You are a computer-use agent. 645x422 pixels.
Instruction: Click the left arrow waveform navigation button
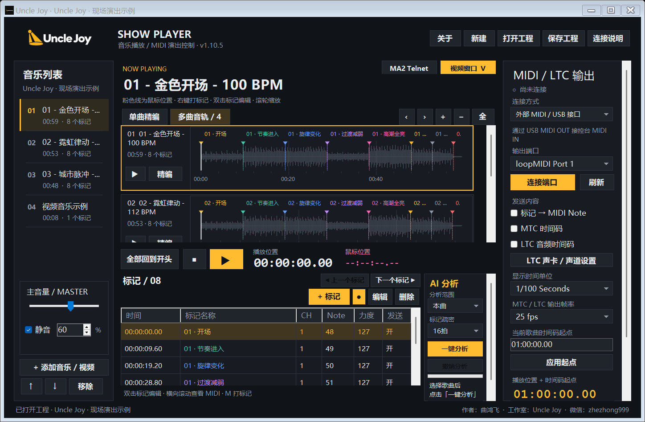click(406, 117)
